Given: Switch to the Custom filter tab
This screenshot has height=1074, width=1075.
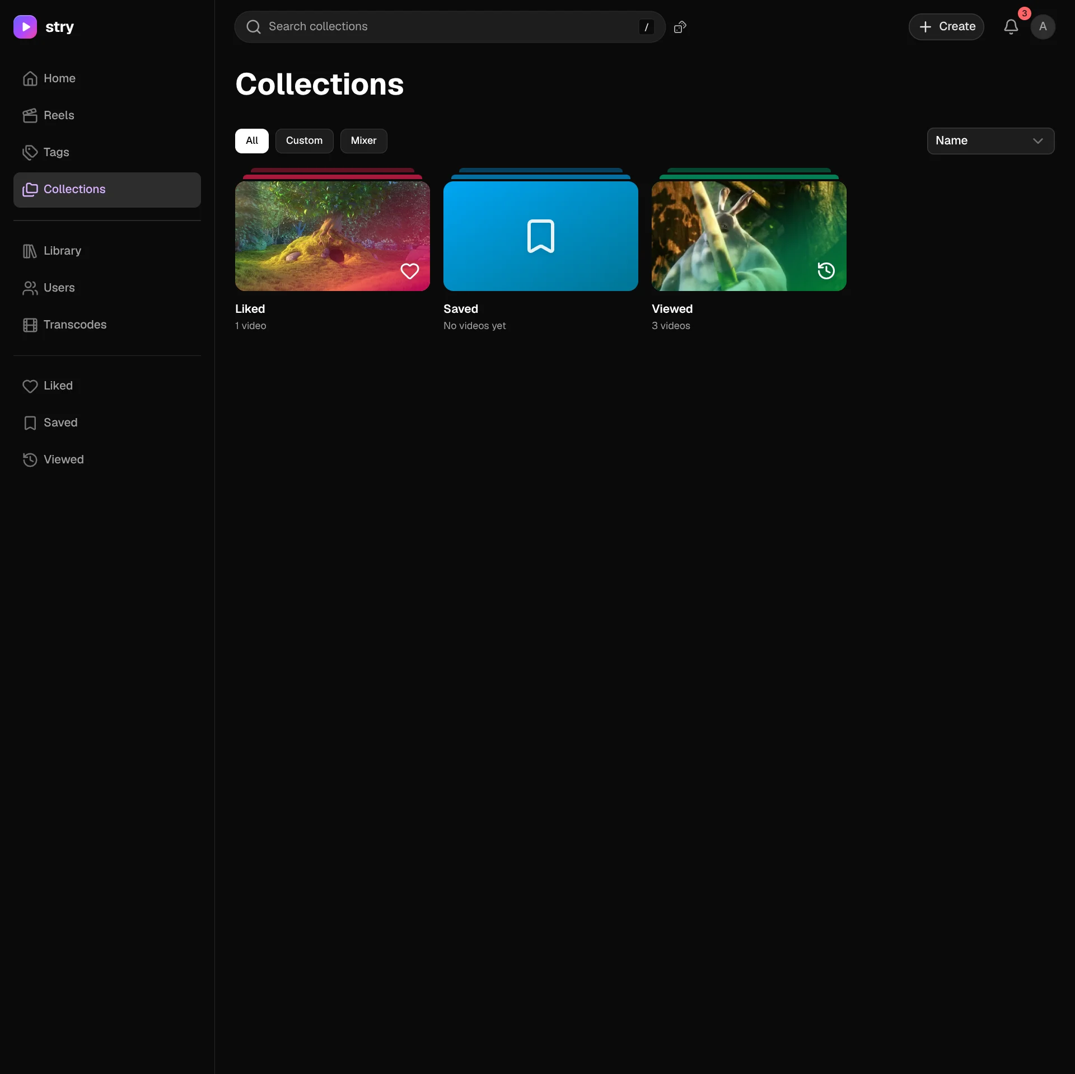Looking at the screenshot, I should click(x=305, y=141).
